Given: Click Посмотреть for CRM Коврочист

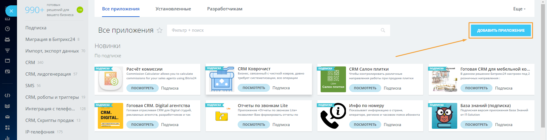Looking at the screenshot, I should (254, 88).
